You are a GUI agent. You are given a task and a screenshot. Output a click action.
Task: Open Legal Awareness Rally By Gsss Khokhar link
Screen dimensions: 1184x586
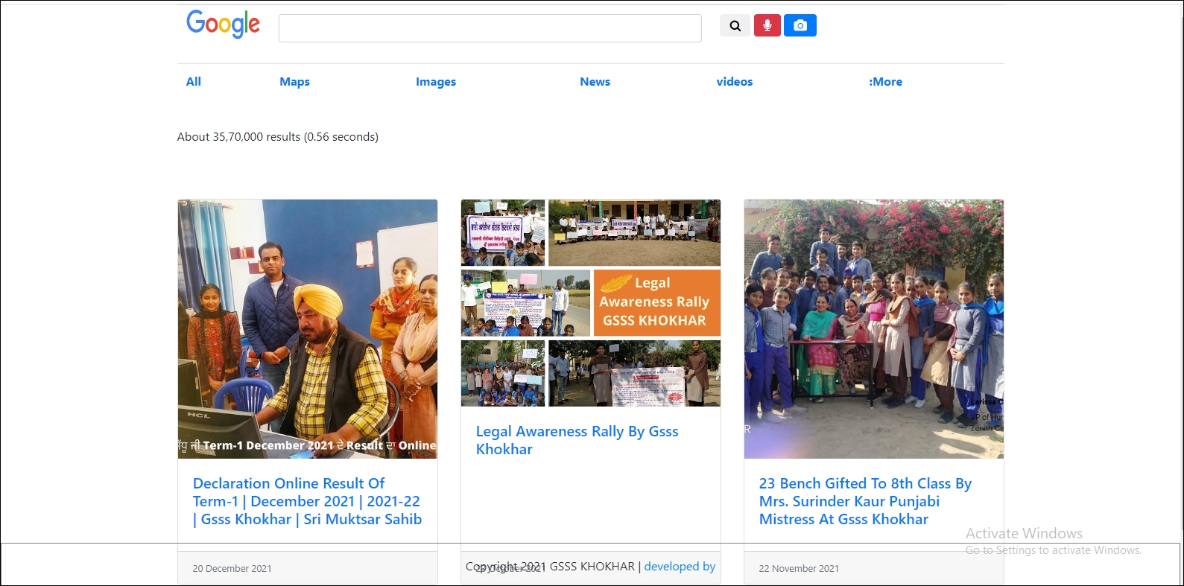[x=577, y=440]
